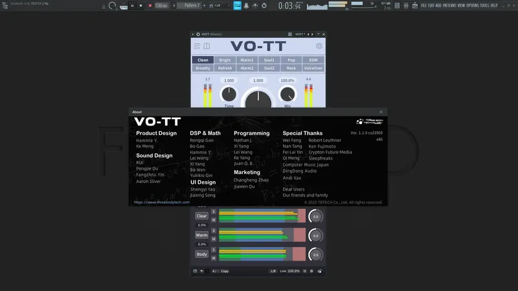Screen dimensions: 518x291
Task: Click the Mix knob
Action: pyautogui.click(x=287, y=94)
